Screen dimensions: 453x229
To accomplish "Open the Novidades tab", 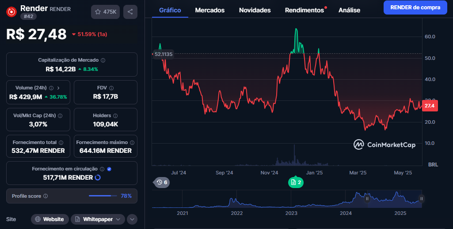I will tap(255, 10).
